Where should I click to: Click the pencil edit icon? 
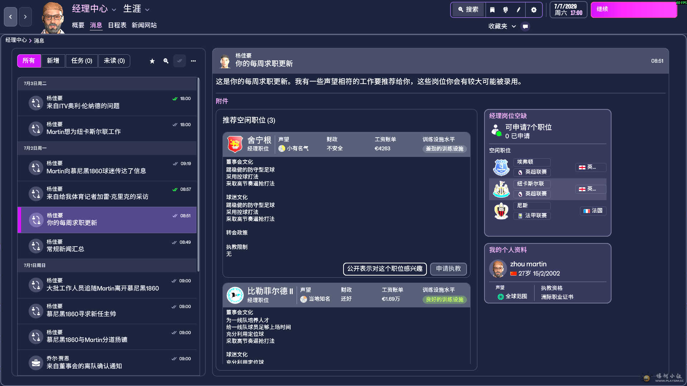[x=518, y=10]
